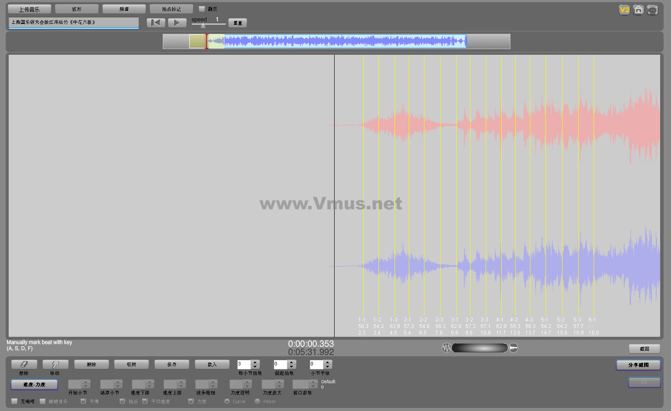Select the eraser (擦除) tool

[24, 365]
